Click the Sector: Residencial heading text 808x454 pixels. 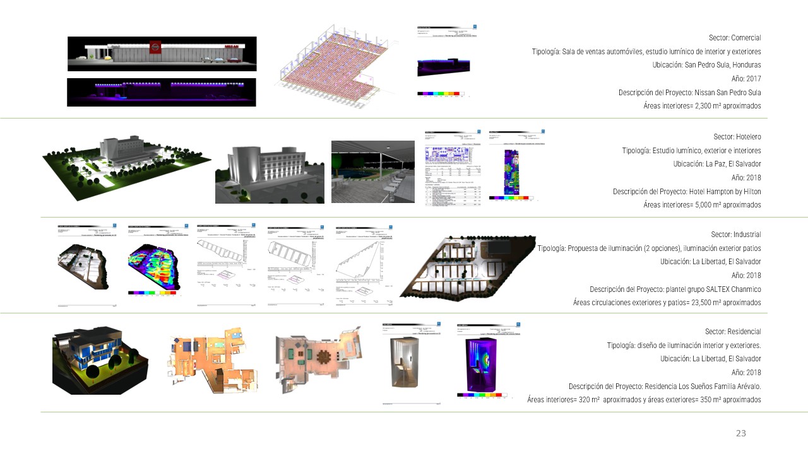tap(732, 331)
